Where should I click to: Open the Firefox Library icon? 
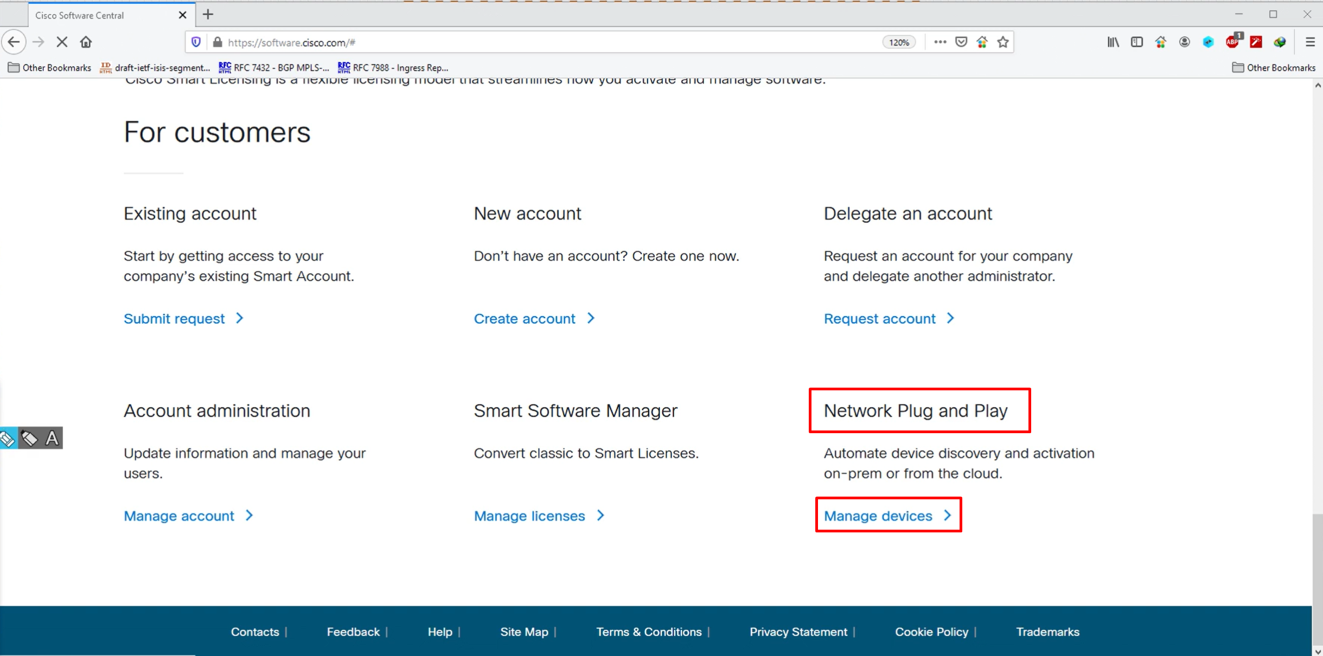pos(1113,42)
